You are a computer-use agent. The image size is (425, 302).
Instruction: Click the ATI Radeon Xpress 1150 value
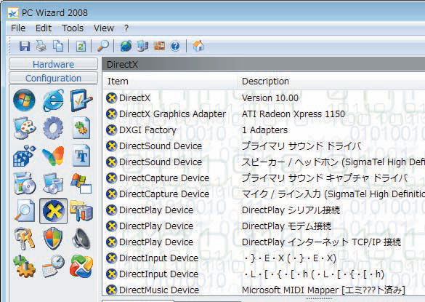tap(294, 114)
